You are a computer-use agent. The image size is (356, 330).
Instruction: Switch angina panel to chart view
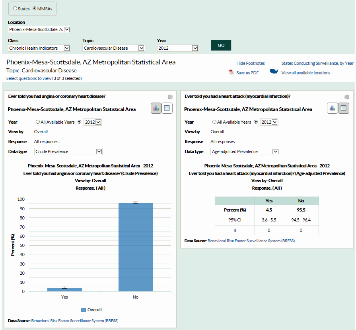[156, 108]
